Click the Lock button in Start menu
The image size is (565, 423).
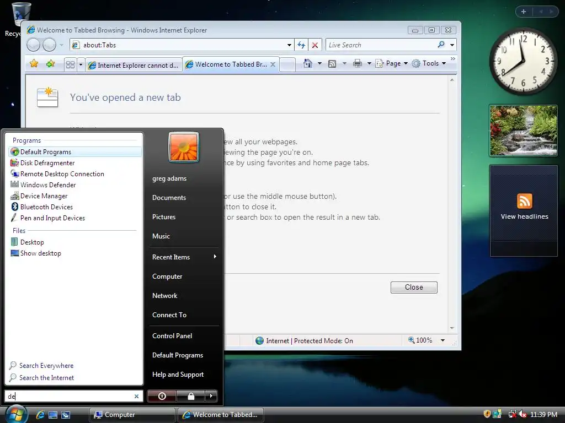(191, 396)
